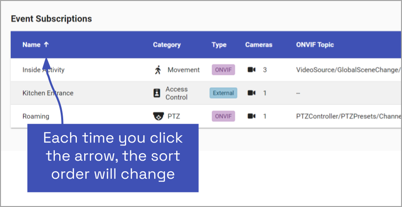Click camera icon in Inside Activity row
The height and width of the screenshot is (207, 402).
(252, 70)
